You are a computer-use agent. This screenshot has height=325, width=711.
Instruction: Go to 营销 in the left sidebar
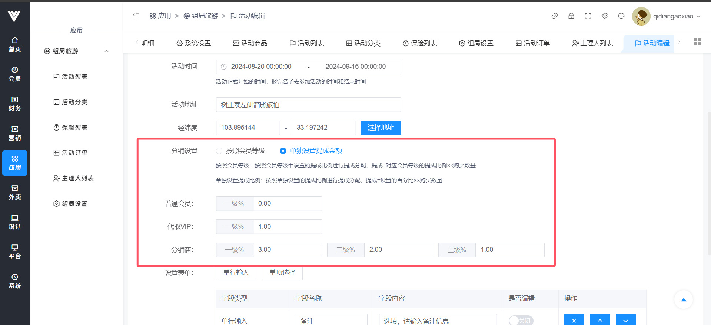pos(15,133)
